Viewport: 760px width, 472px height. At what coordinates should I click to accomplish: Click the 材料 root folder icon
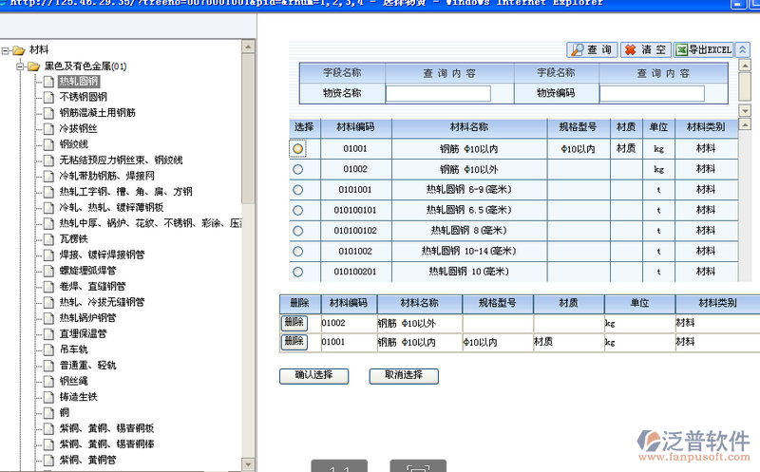click(18, 49)
